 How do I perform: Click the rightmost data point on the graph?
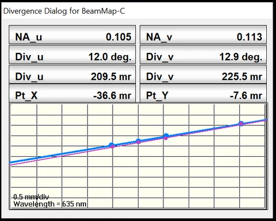click(x=241, y=123)
